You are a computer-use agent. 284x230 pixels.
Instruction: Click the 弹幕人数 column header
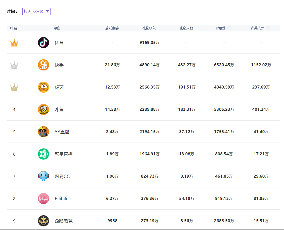pyautogui.click(x=257, y=28)
